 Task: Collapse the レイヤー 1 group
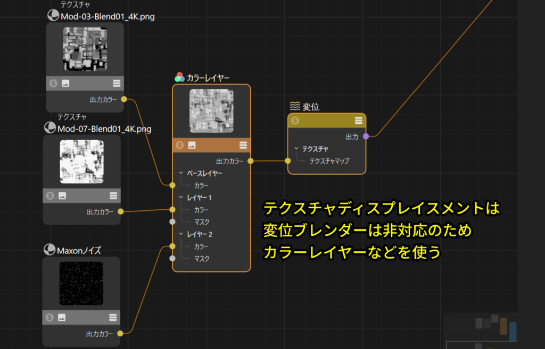(181, 198)
